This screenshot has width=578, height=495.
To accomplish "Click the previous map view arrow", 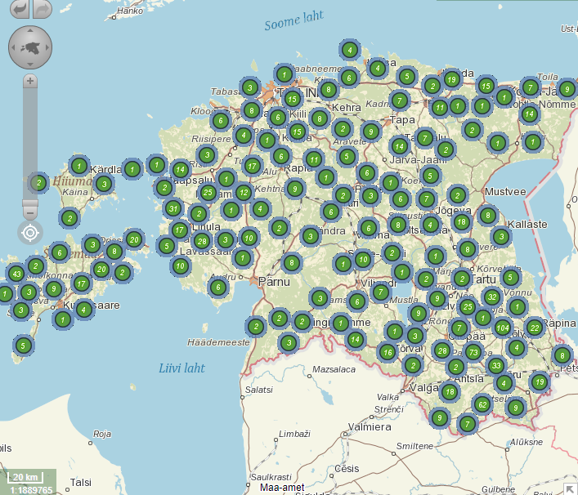I will pyautogui.click(x=19, y=9).
